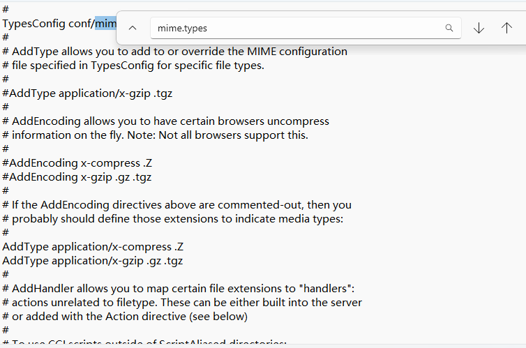The height and width of the screenshot is (348, 526).
Task: Click the comment 'AddHandler allows you to map'
Action: pyautogui.click(x=179, y=289)
